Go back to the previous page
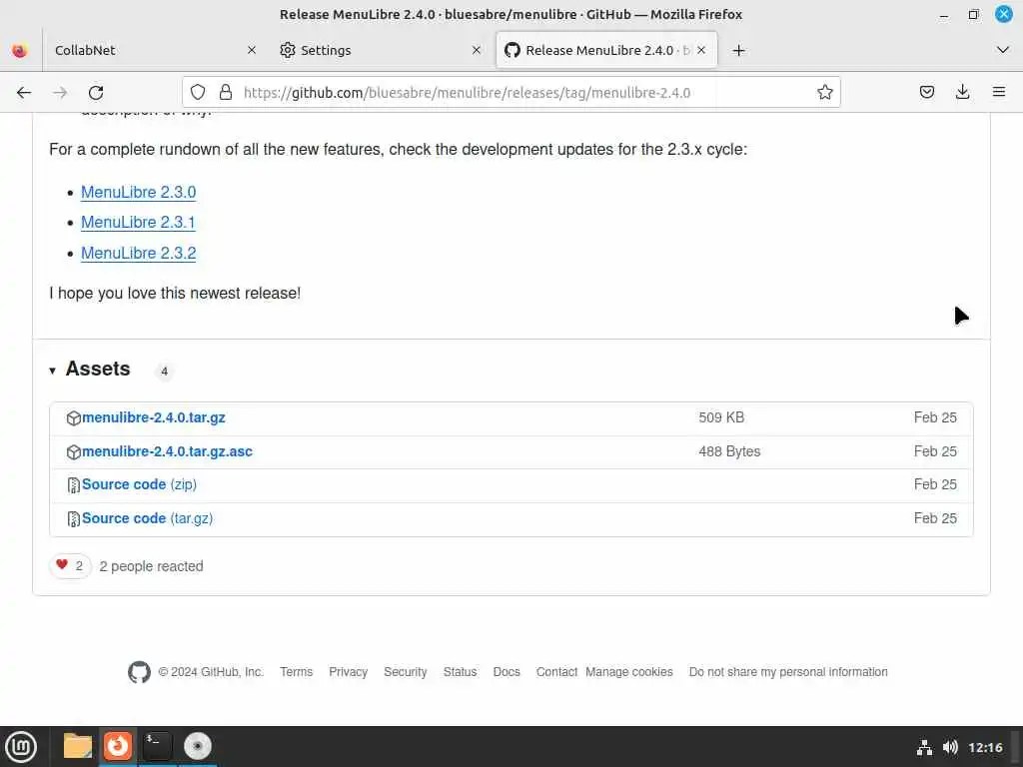 (24, 93)
